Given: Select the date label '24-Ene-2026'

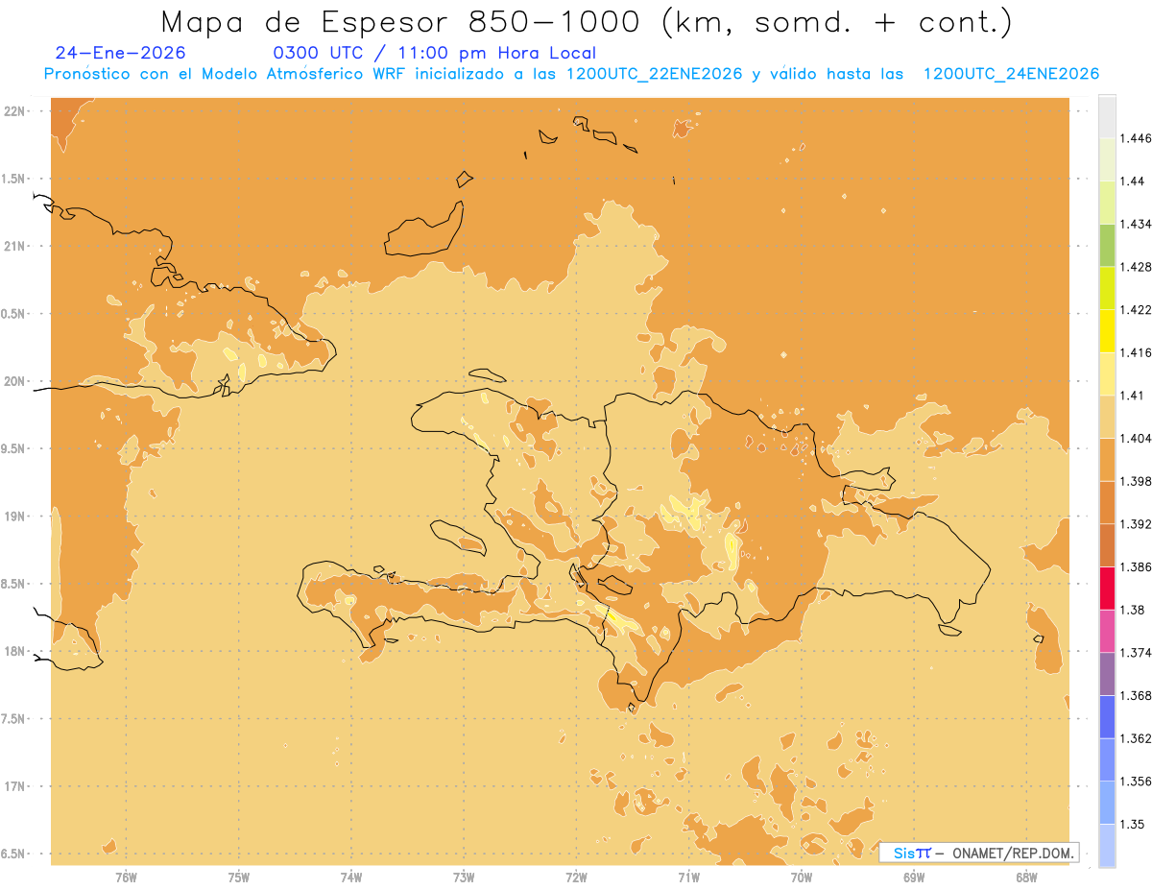Looking at the screenshot, I should [121, 53].
